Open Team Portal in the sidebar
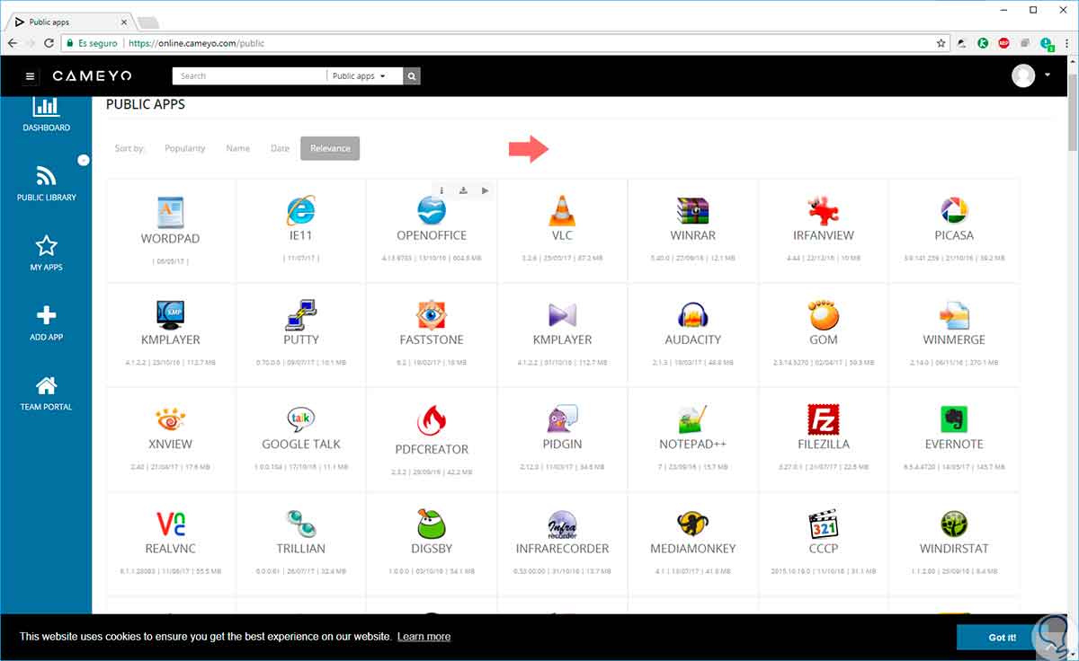 (x=46, y=392)
